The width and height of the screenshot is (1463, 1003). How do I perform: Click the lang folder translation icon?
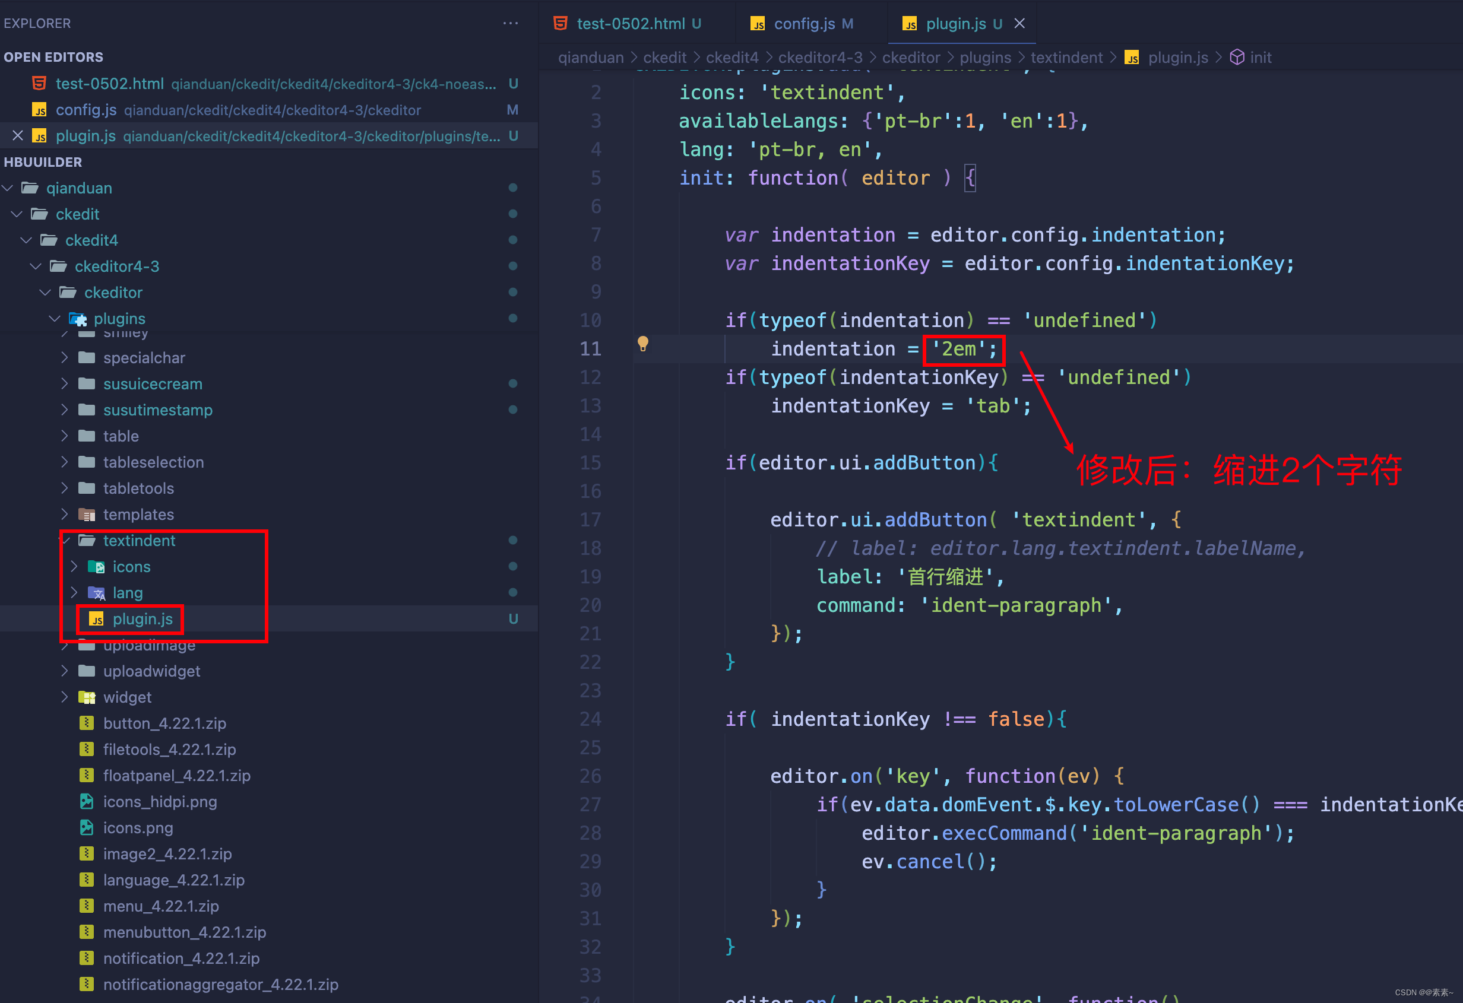click(96, 593)
